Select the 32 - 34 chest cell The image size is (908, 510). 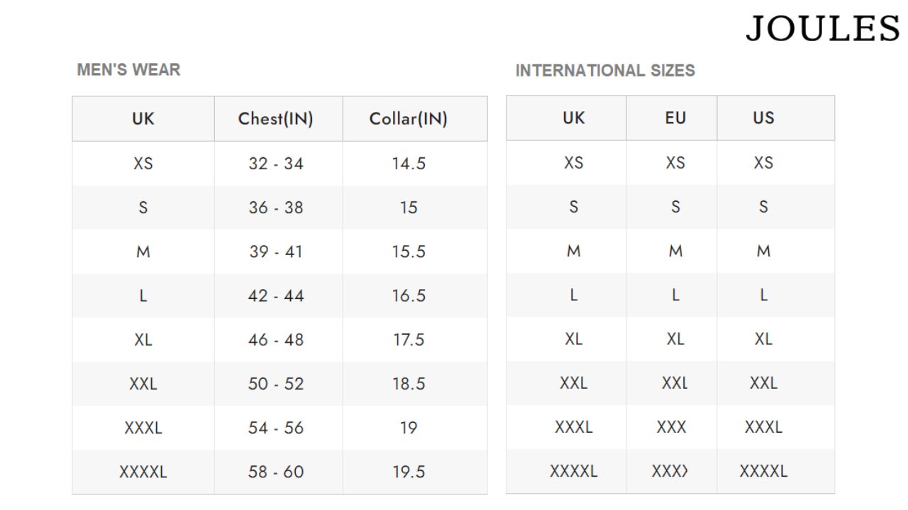pyautogui.click(x=275, y=164)
